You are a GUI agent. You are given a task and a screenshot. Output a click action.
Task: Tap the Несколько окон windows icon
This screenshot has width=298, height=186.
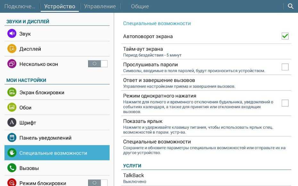click(12, 64)
